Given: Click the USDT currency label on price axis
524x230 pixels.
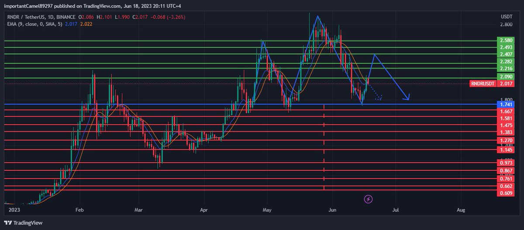Looking at the screenshot, I should (506, 16).
